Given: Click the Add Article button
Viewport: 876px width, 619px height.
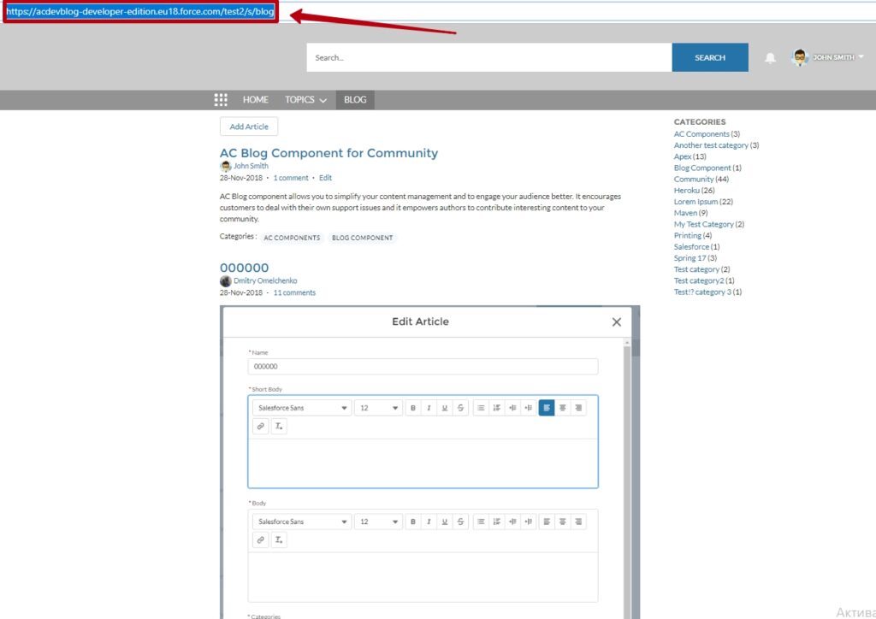Looking at the screenshot, I should click(x=249, y=127).
